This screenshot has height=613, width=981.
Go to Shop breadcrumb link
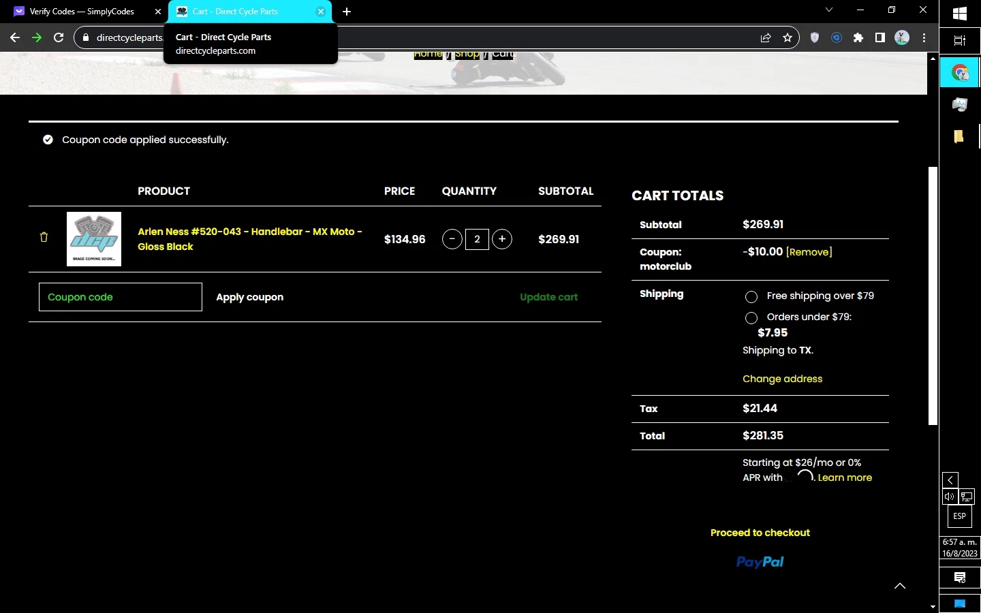(467, 54)
